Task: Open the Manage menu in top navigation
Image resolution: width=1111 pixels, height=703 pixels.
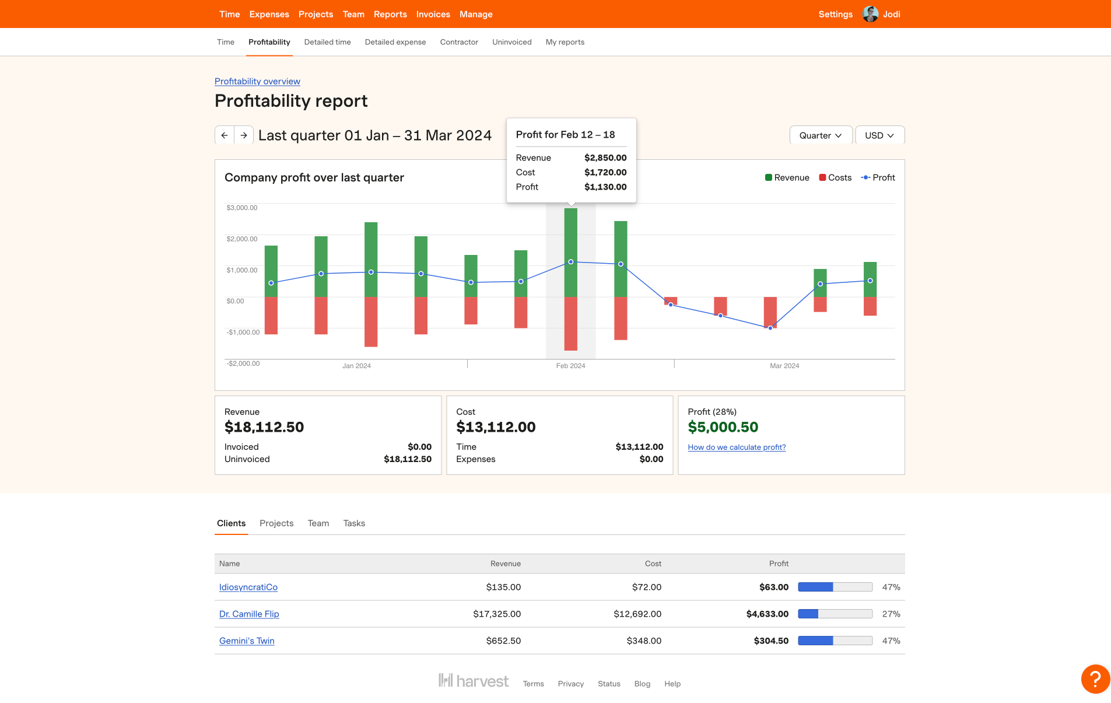Action: [475, 14]
